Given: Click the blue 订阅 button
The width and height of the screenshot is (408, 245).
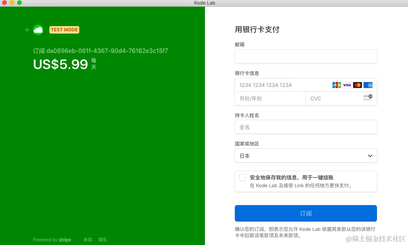Looking at the screenshot, I should pyautogui.click(x=306, y=213).
